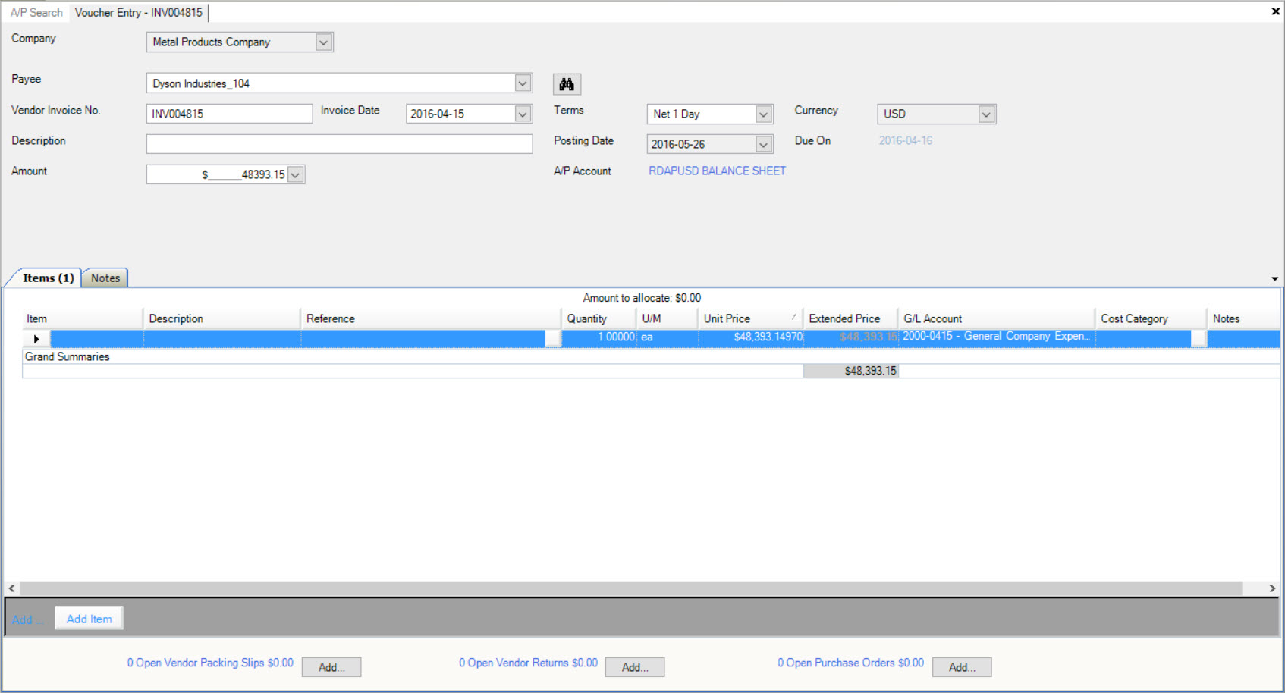Click the left arrow of the horizontal scrollbar
This screenshot has width=1285, height=693.
[x=11, y=588]
